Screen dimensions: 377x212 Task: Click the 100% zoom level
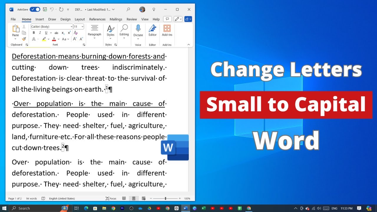tap(187, 198)
